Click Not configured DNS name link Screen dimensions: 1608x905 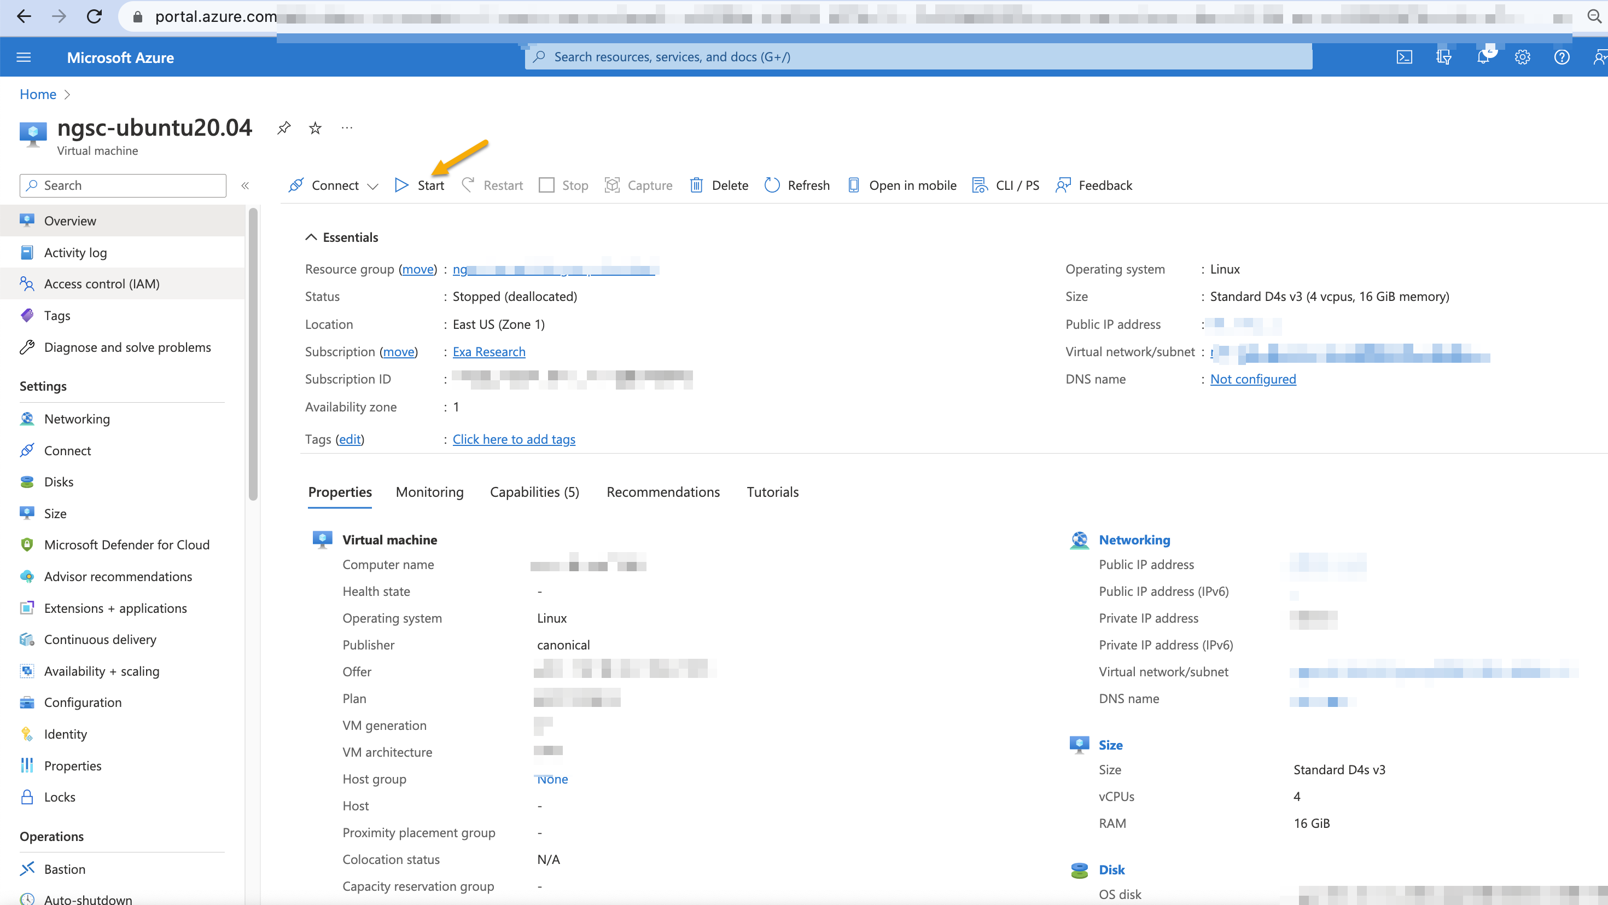(x=1254, y=378)
